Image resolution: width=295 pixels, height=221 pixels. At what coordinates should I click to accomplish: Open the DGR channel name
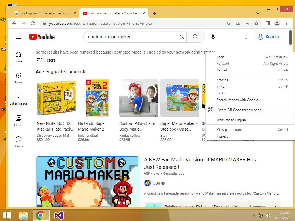click(156, 183)
